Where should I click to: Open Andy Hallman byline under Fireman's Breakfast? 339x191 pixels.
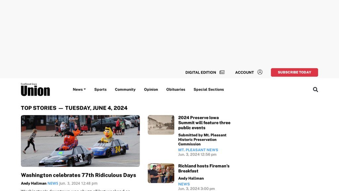[x=191, y=178]
